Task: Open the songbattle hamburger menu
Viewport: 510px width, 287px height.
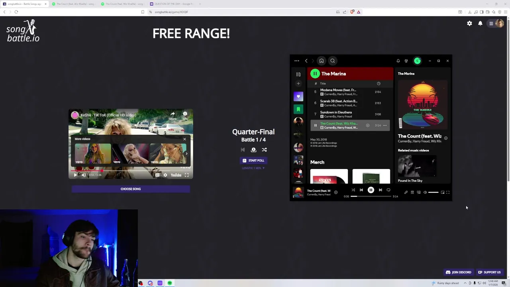Action: click(491, 24)
